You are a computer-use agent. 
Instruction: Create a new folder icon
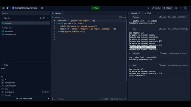pyautogui.click(x=44, y=18)
